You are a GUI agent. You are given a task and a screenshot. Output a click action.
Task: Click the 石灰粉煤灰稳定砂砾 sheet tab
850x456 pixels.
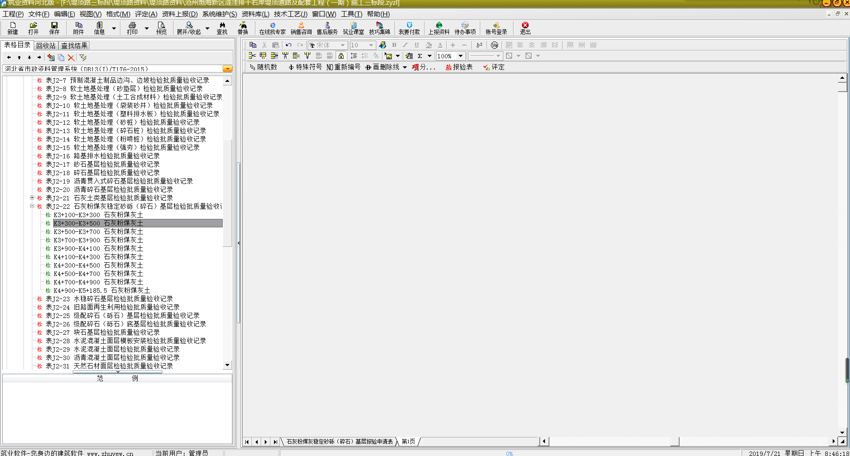(340, 441)
